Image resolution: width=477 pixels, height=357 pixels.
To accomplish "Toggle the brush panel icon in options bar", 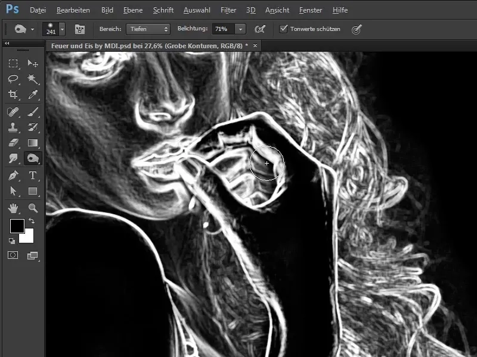I will click(80, 29).
